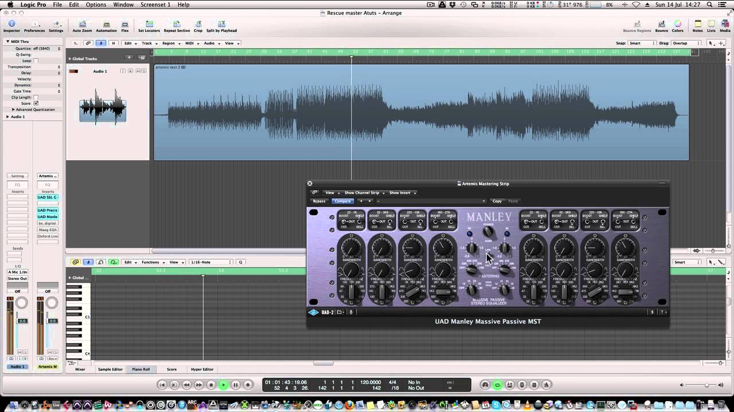The height and width of the screenshot is (412, 734).
Task: Toggle the Catch playhead button in Arrange
Action: [x=101, y=43]
